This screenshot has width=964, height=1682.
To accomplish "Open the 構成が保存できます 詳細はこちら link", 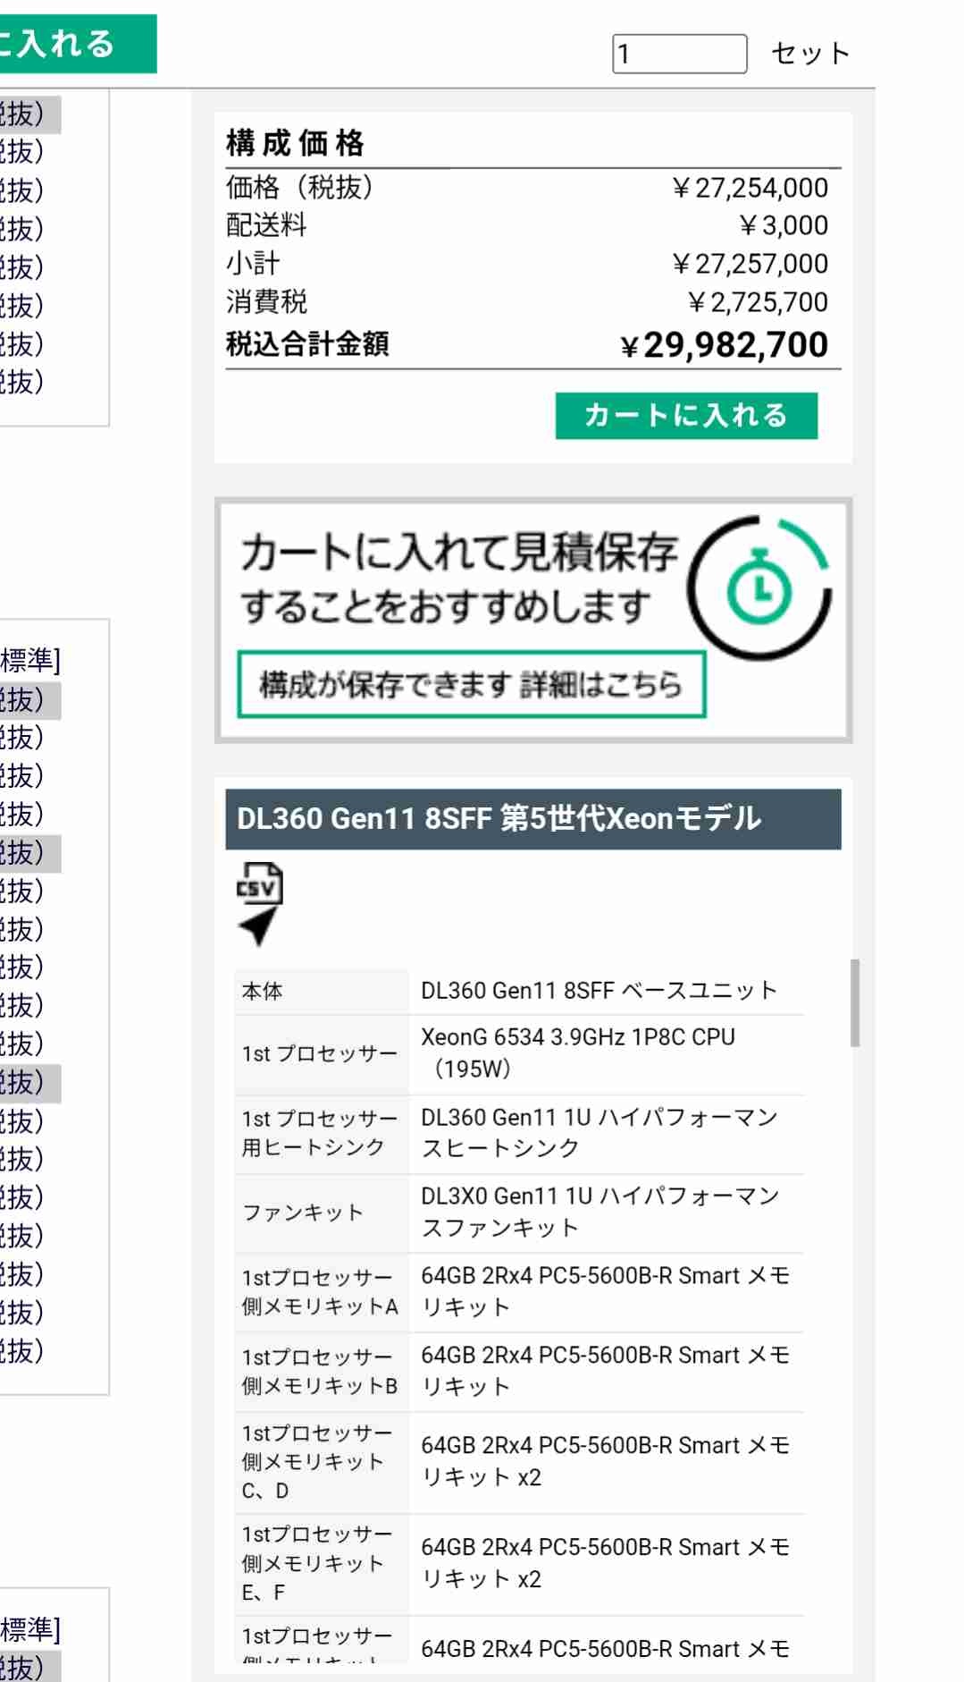I will click(471, 685).
